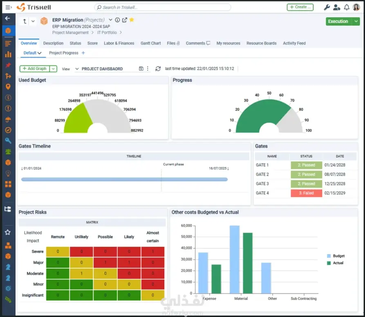
Task: Click the Search in Triskell field
Action: [x=163, y=7]
